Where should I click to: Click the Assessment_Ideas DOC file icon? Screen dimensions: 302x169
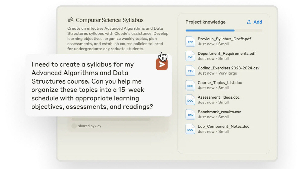pos(190,100)
